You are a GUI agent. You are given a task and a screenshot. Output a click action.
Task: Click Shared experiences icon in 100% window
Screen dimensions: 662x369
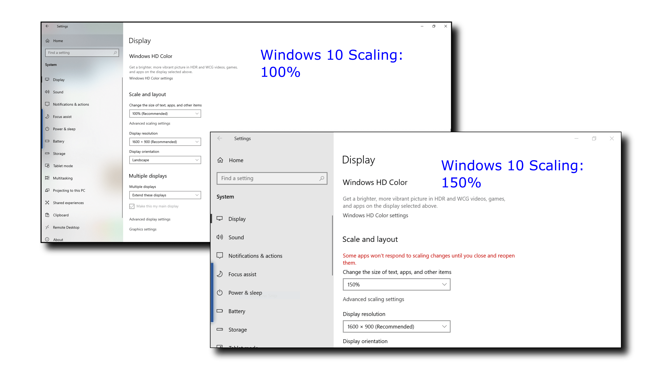(x=47, y=202)
